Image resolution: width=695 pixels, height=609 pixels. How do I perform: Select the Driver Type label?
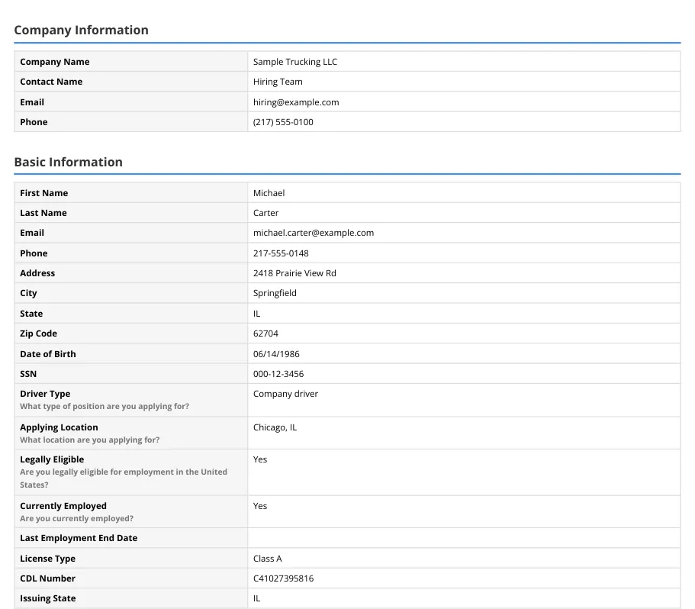tap(45, 394)
